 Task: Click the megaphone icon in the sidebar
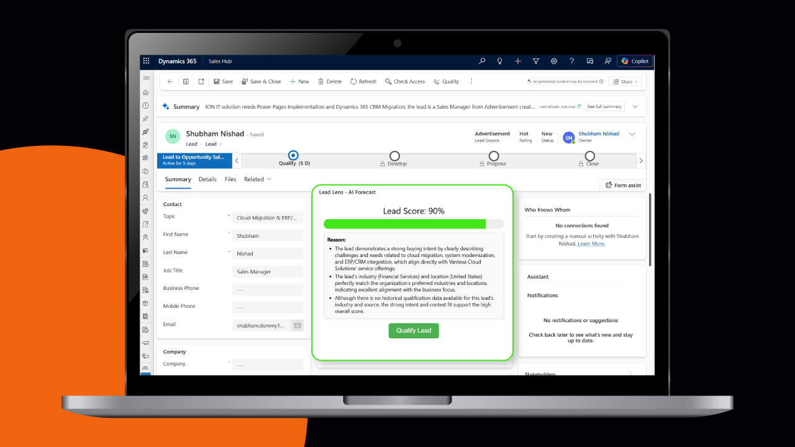coord(146,343)
